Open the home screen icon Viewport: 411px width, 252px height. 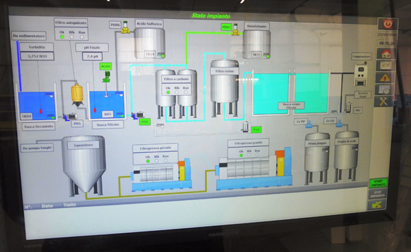click(386, 54)
